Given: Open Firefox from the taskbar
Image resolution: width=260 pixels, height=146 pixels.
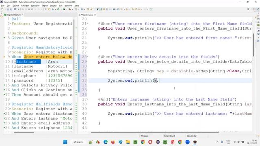Looking at the screenshot, I should click(113, 142).
